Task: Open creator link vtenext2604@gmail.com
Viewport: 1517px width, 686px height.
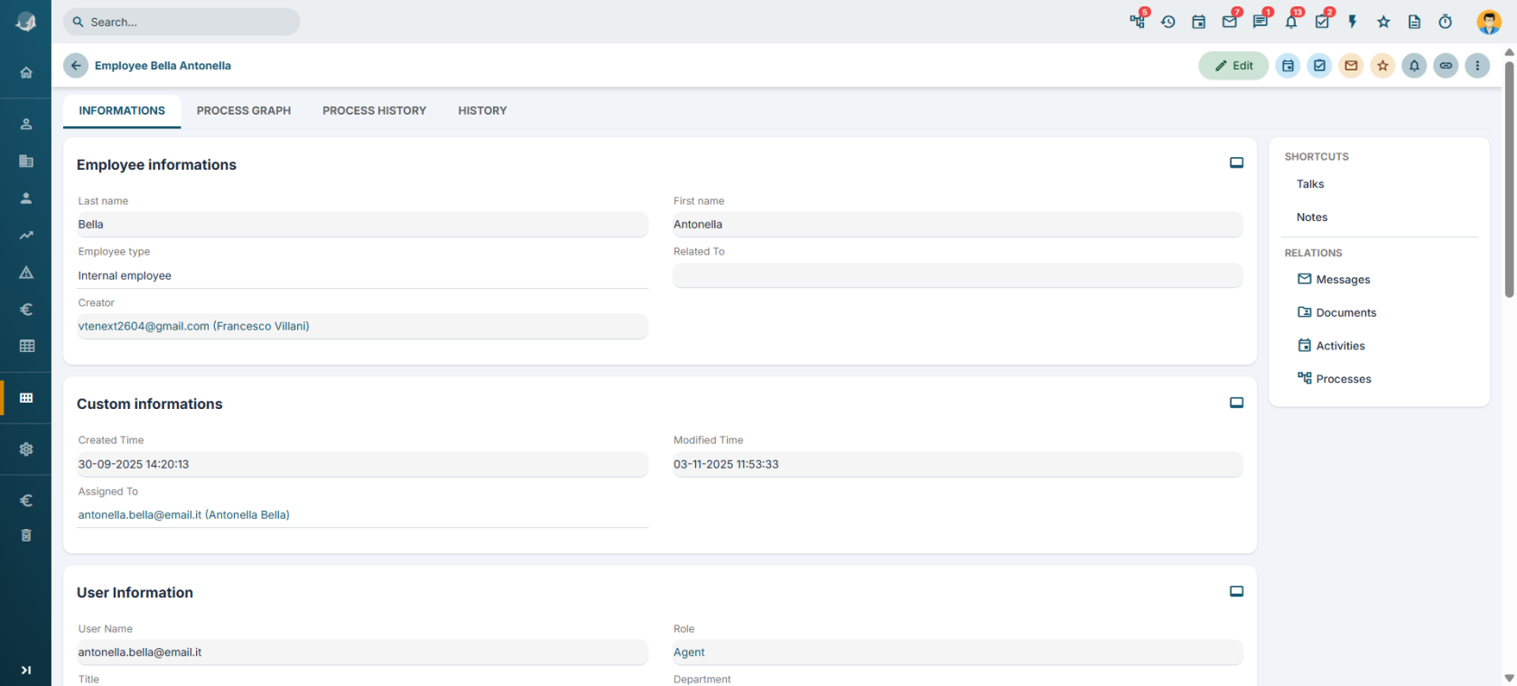Action: tap(193, 327)
